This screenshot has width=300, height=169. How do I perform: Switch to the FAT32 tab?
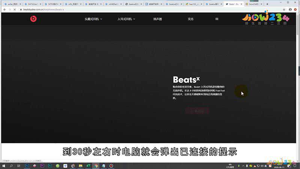click(33, 4)
